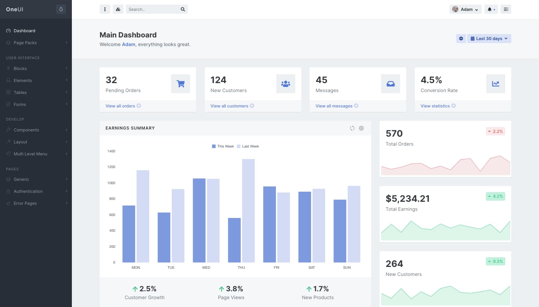Toggle the This Week series in the chart legend
Viewport: 539px width, 307px height.
point(223,146)
